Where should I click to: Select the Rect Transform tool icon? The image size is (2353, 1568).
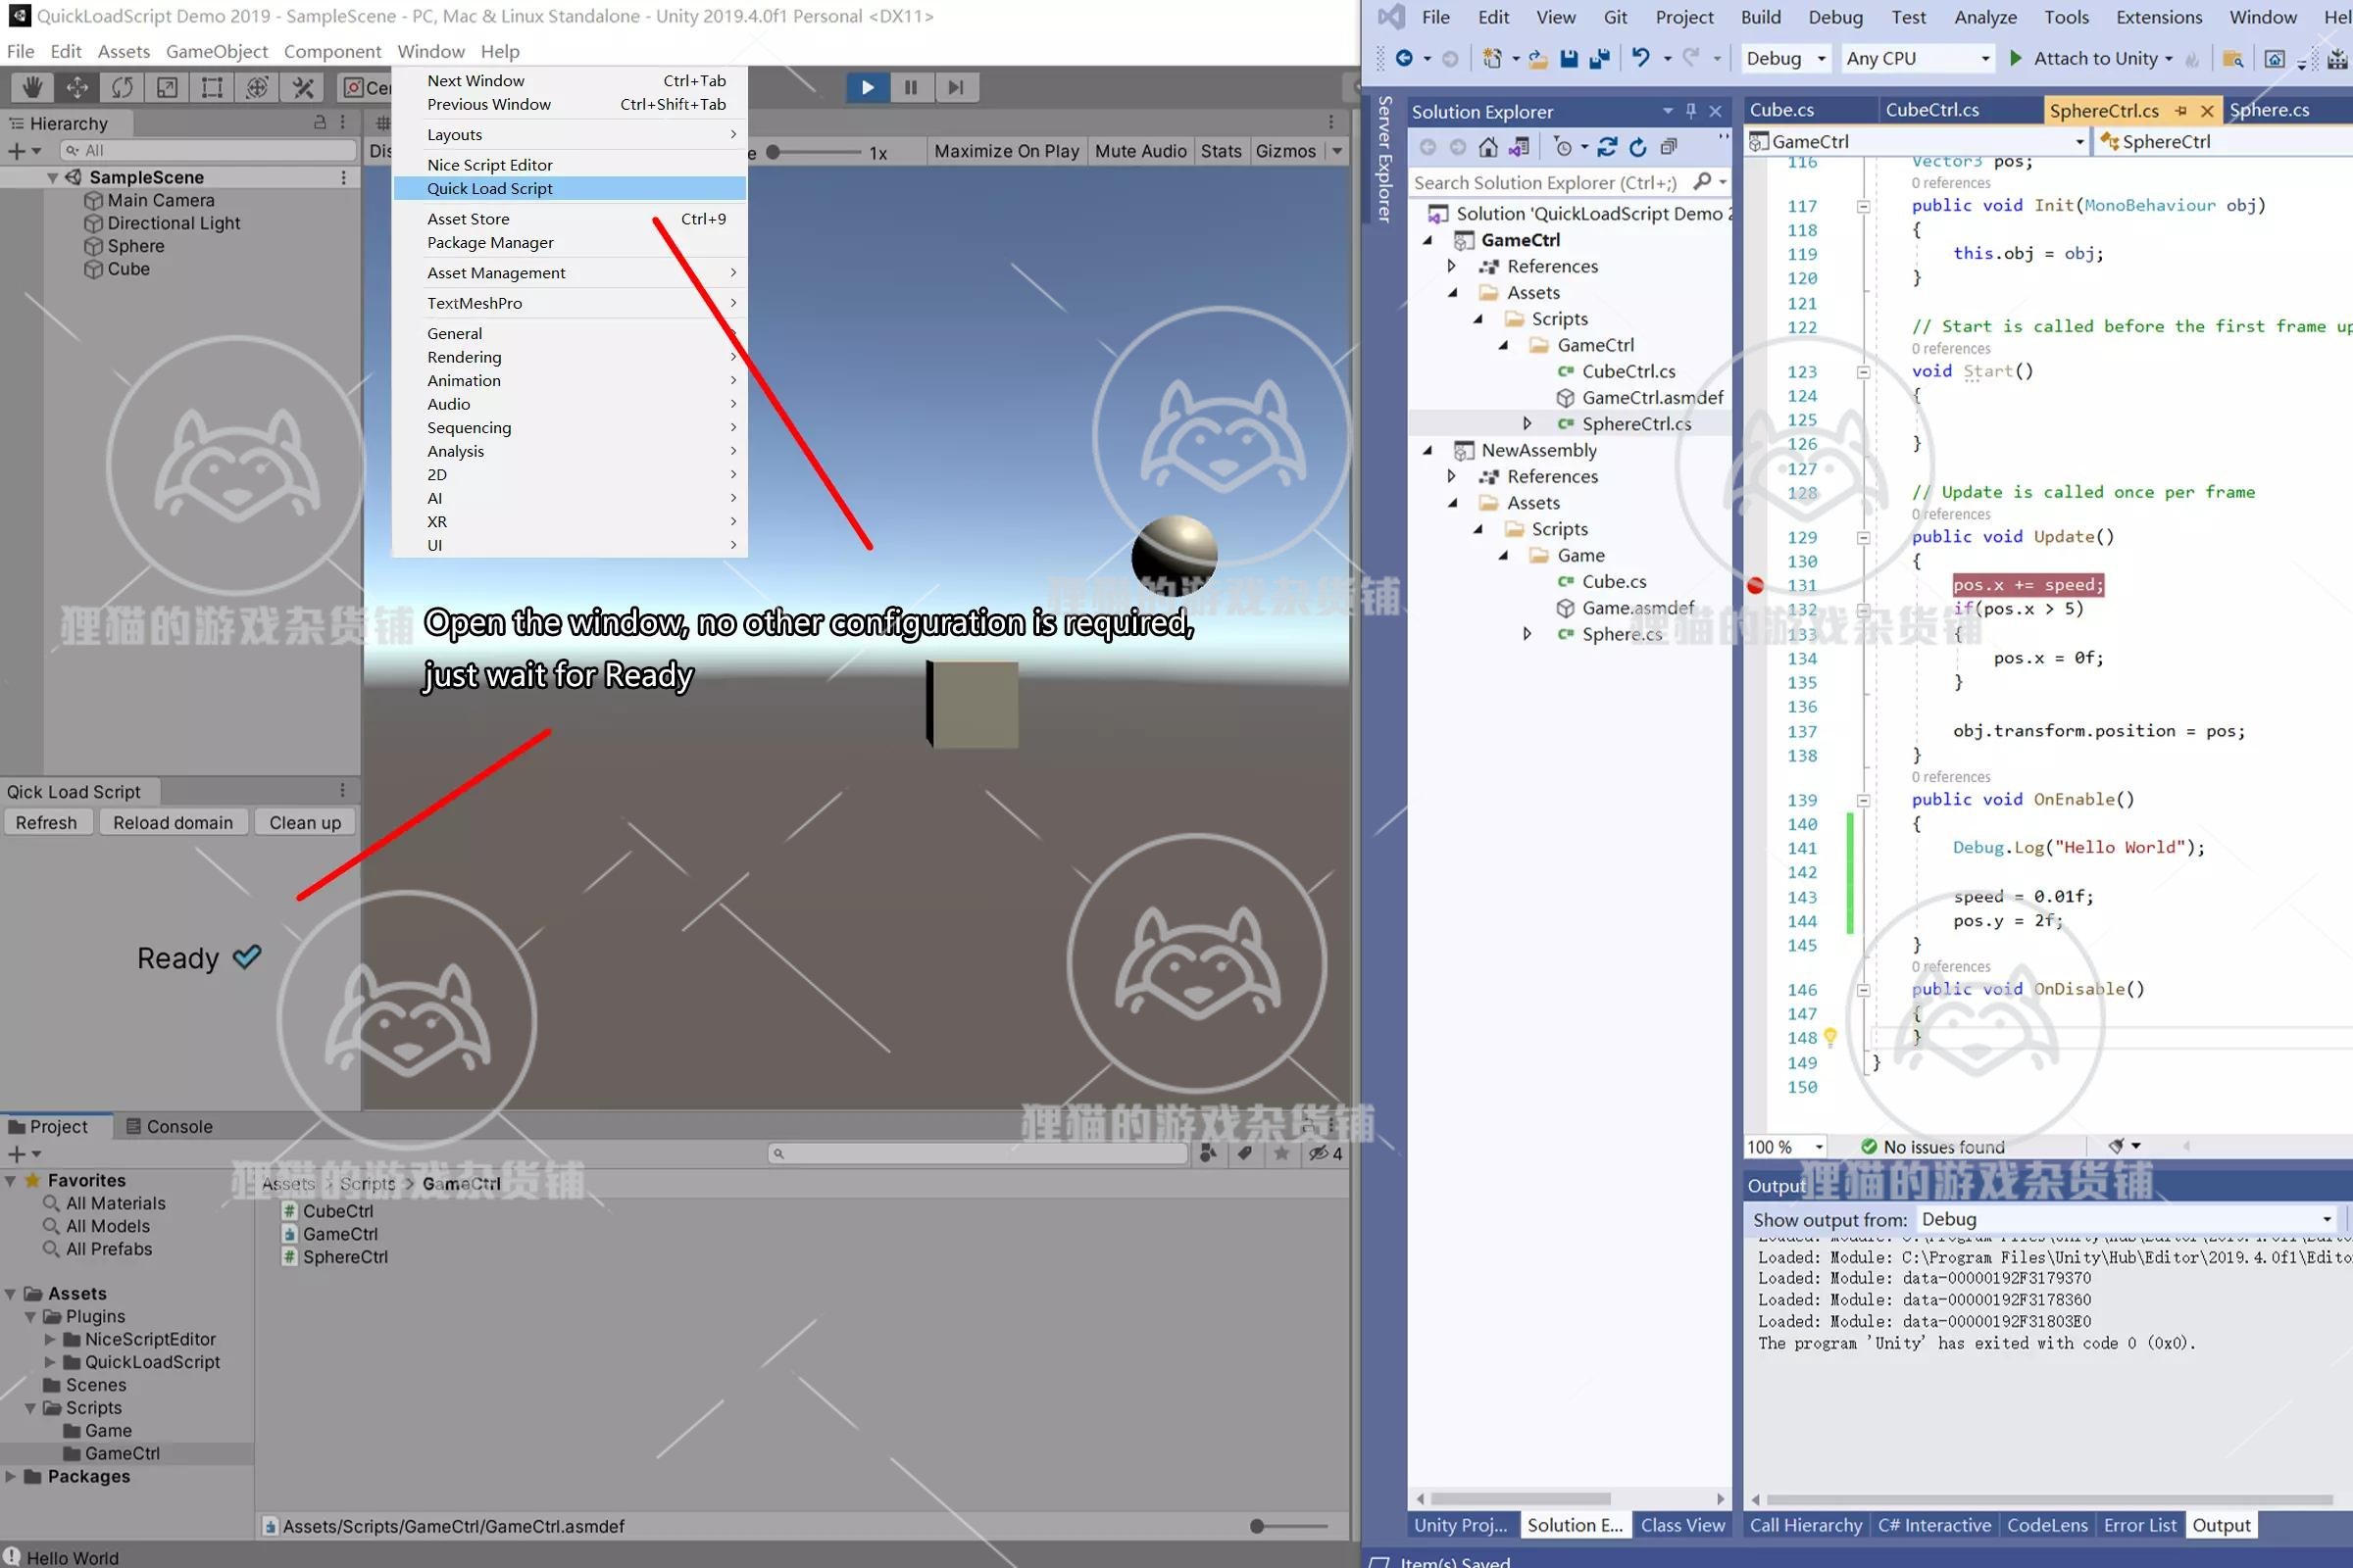(212, 88)
